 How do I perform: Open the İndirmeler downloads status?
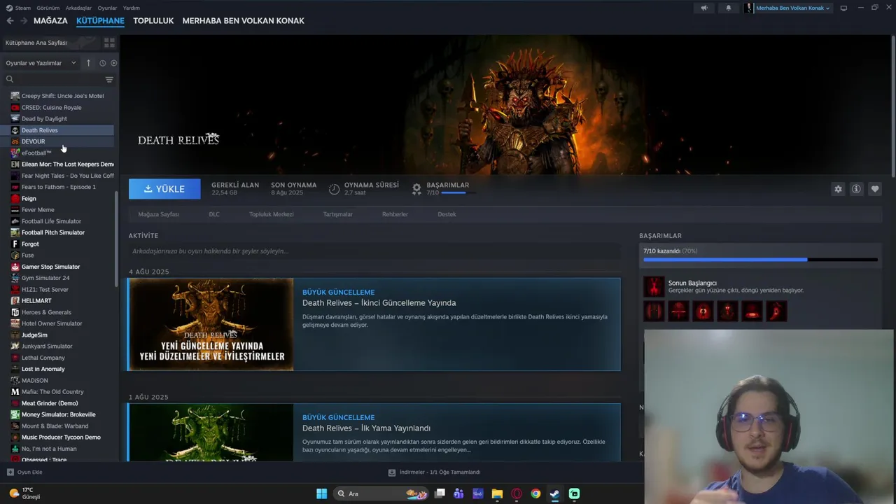(434, 472)
